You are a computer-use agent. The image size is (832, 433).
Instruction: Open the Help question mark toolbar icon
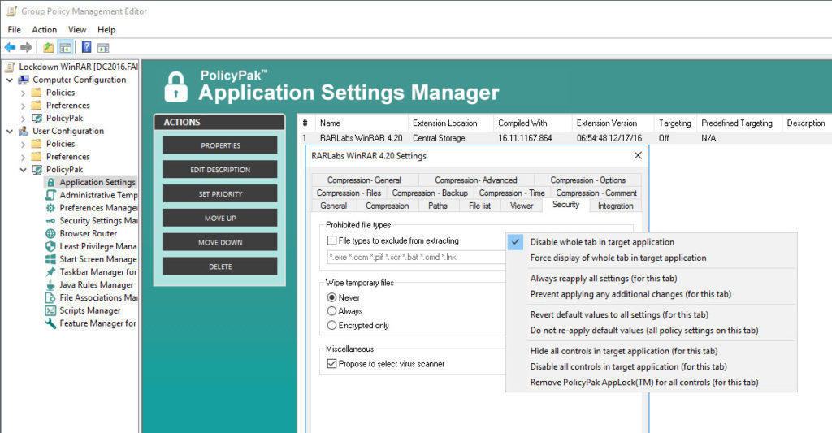coord(86,47)
